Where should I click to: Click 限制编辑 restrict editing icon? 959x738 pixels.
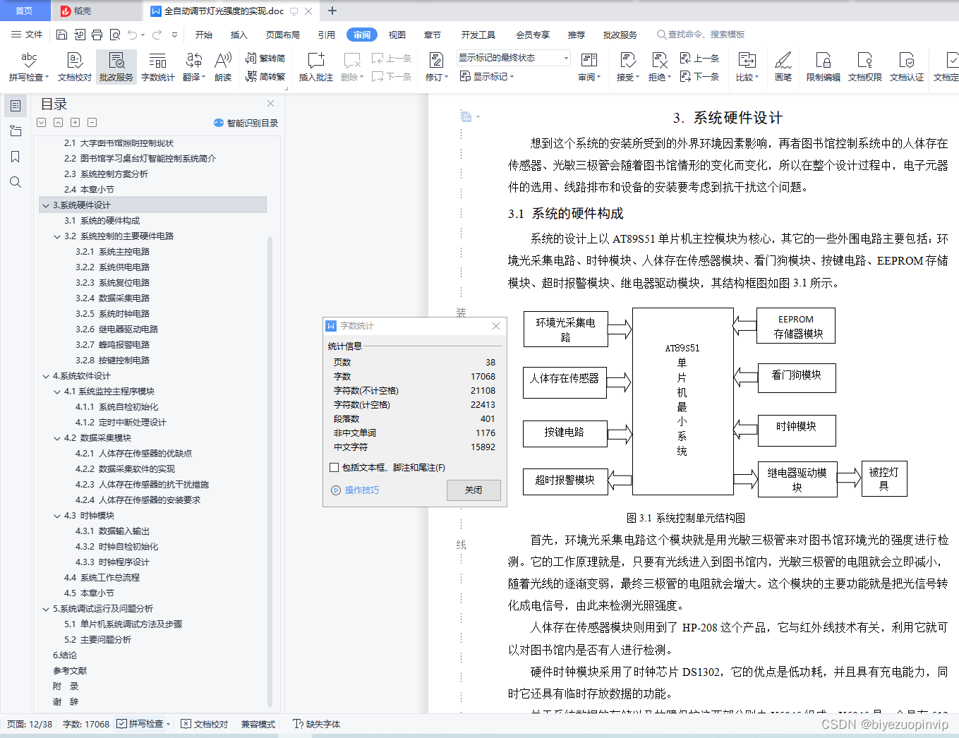coord(824,67)
